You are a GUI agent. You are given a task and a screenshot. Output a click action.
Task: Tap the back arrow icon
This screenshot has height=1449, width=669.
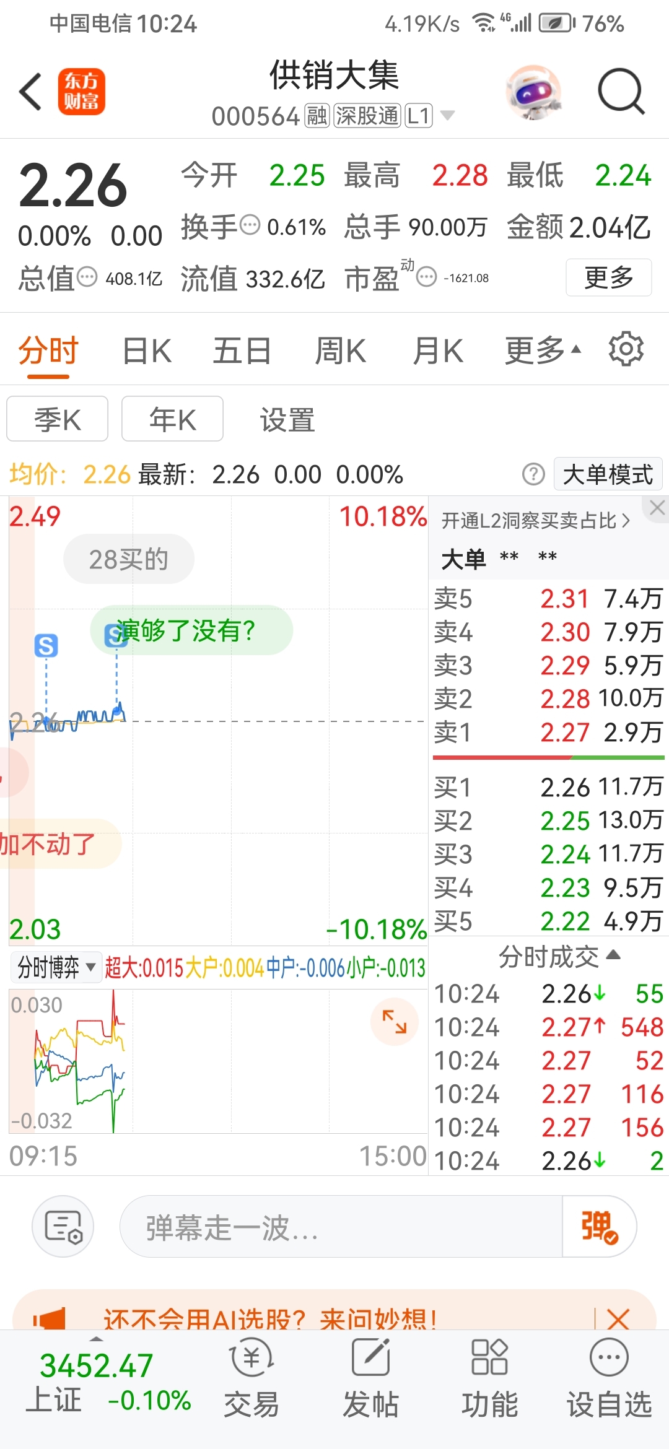click(x=30, y=92)
